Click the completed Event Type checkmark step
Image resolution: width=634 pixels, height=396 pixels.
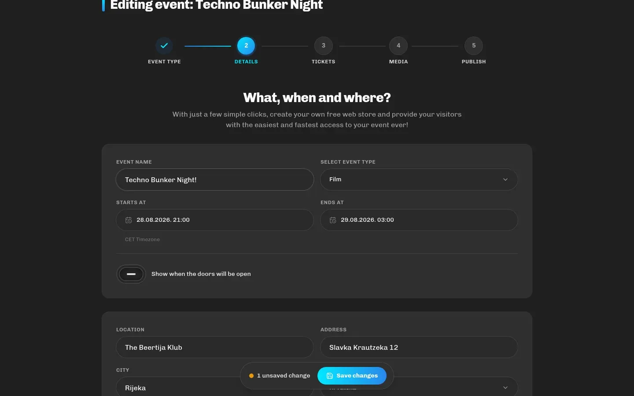click(x=164, y=45)
